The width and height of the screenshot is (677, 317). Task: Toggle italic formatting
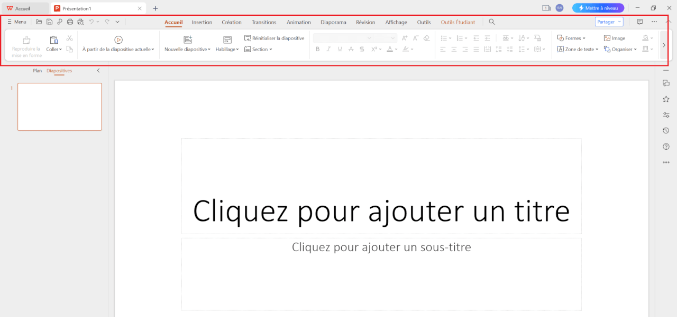(x=328, y=49)
